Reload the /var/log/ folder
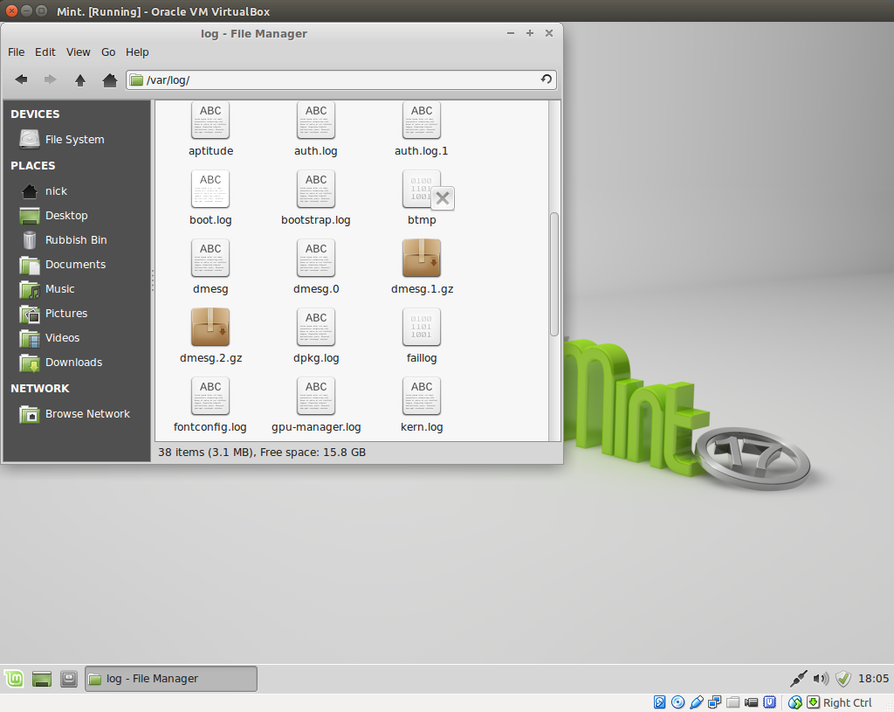Image resolution: width=894 pixels, height=712 pixels. (547, 79)
